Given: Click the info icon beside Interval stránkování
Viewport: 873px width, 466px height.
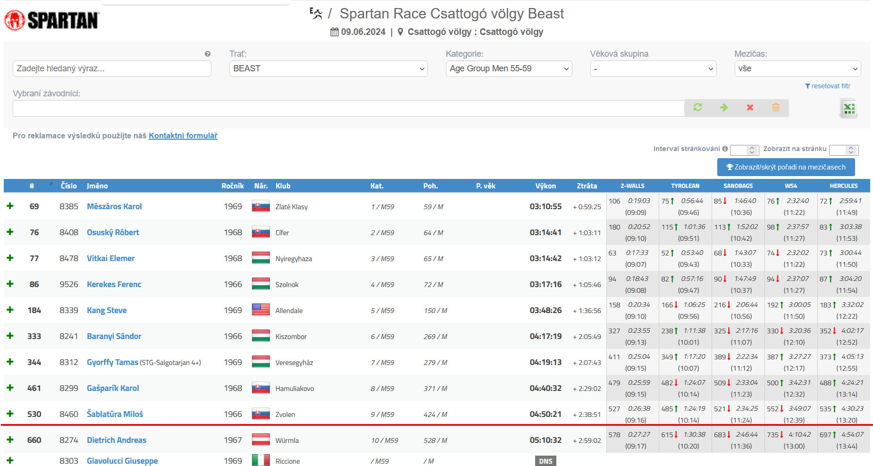Looking at the screenshot, I should point(725,149).
